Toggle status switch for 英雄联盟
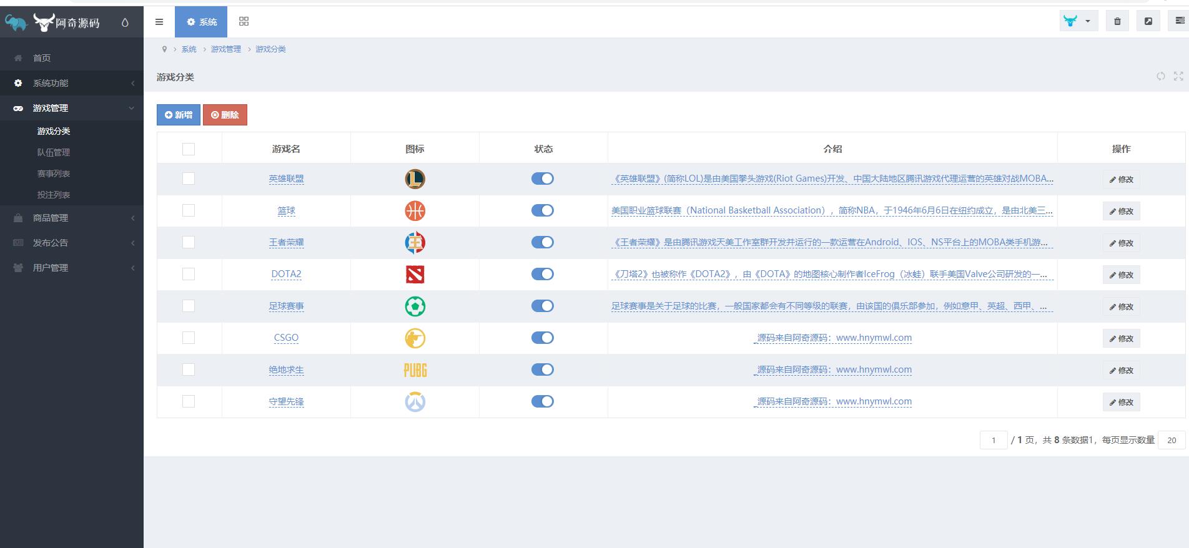Viewport: 1189px width, 548px height. (x=542, y=179)
